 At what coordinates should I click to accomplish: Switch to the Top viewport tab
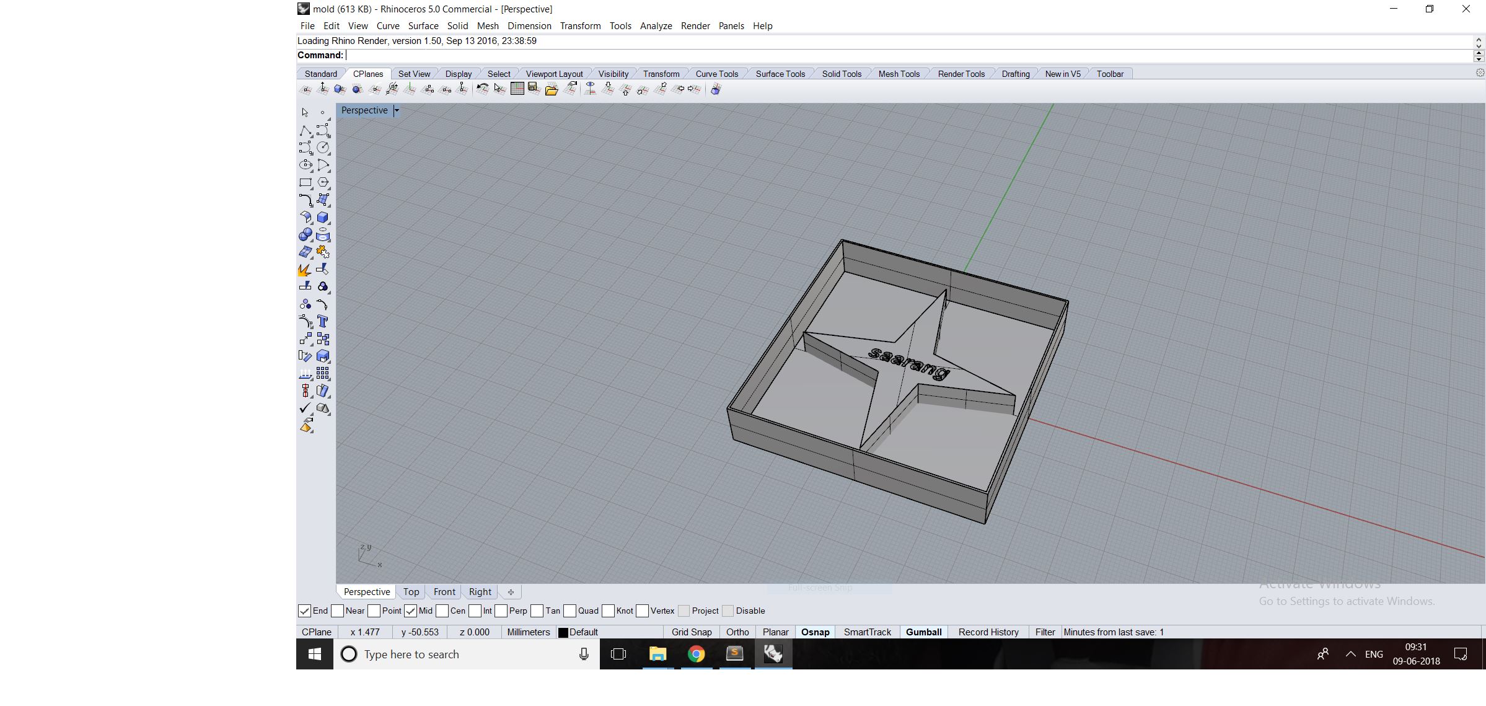tap(411, 592)
